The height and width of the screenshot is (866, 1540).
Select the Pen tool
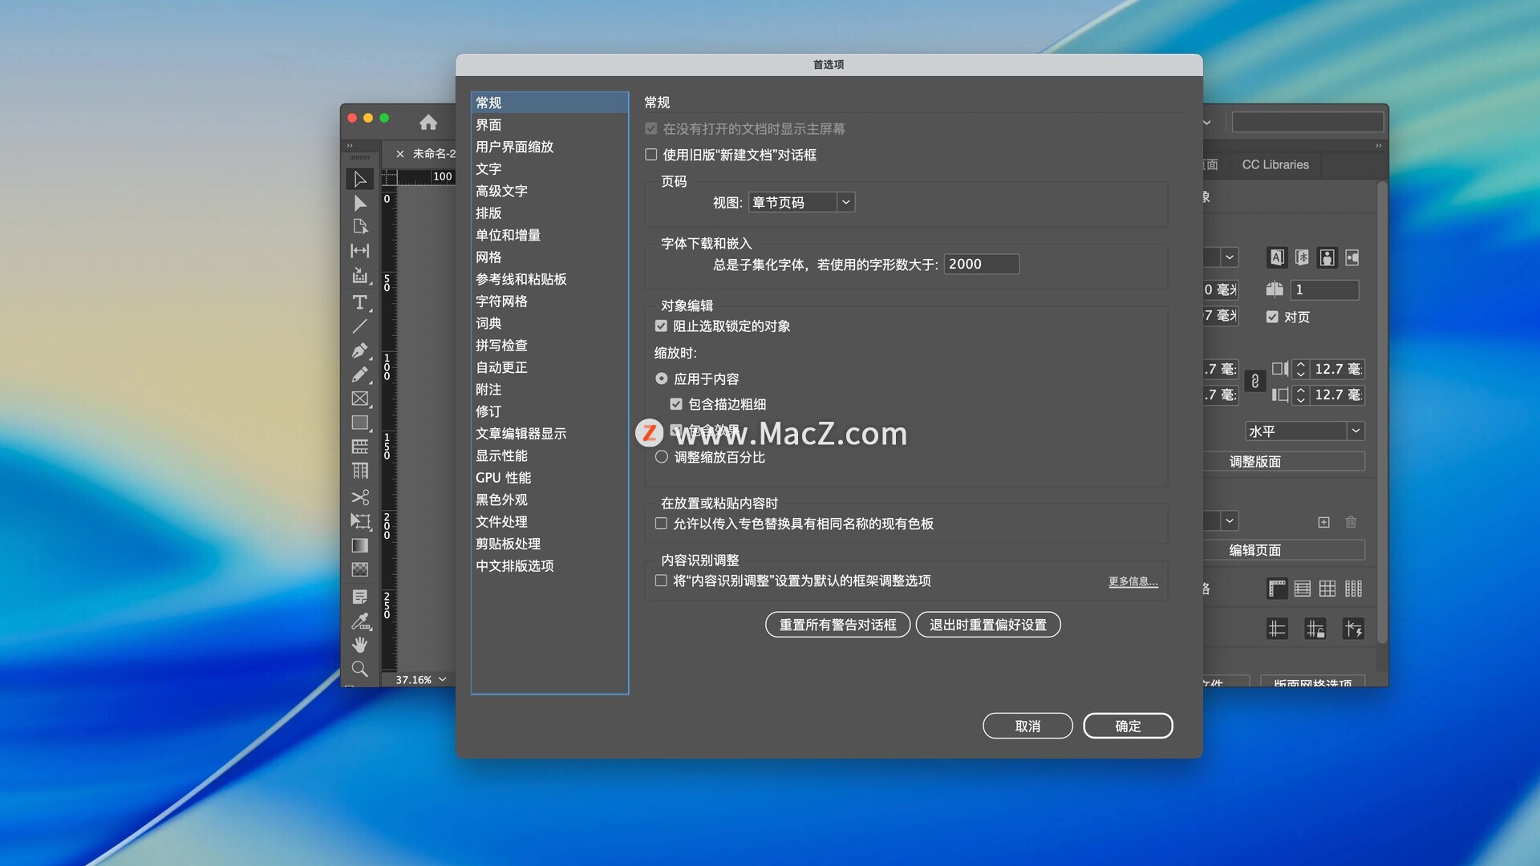(360, 350)
